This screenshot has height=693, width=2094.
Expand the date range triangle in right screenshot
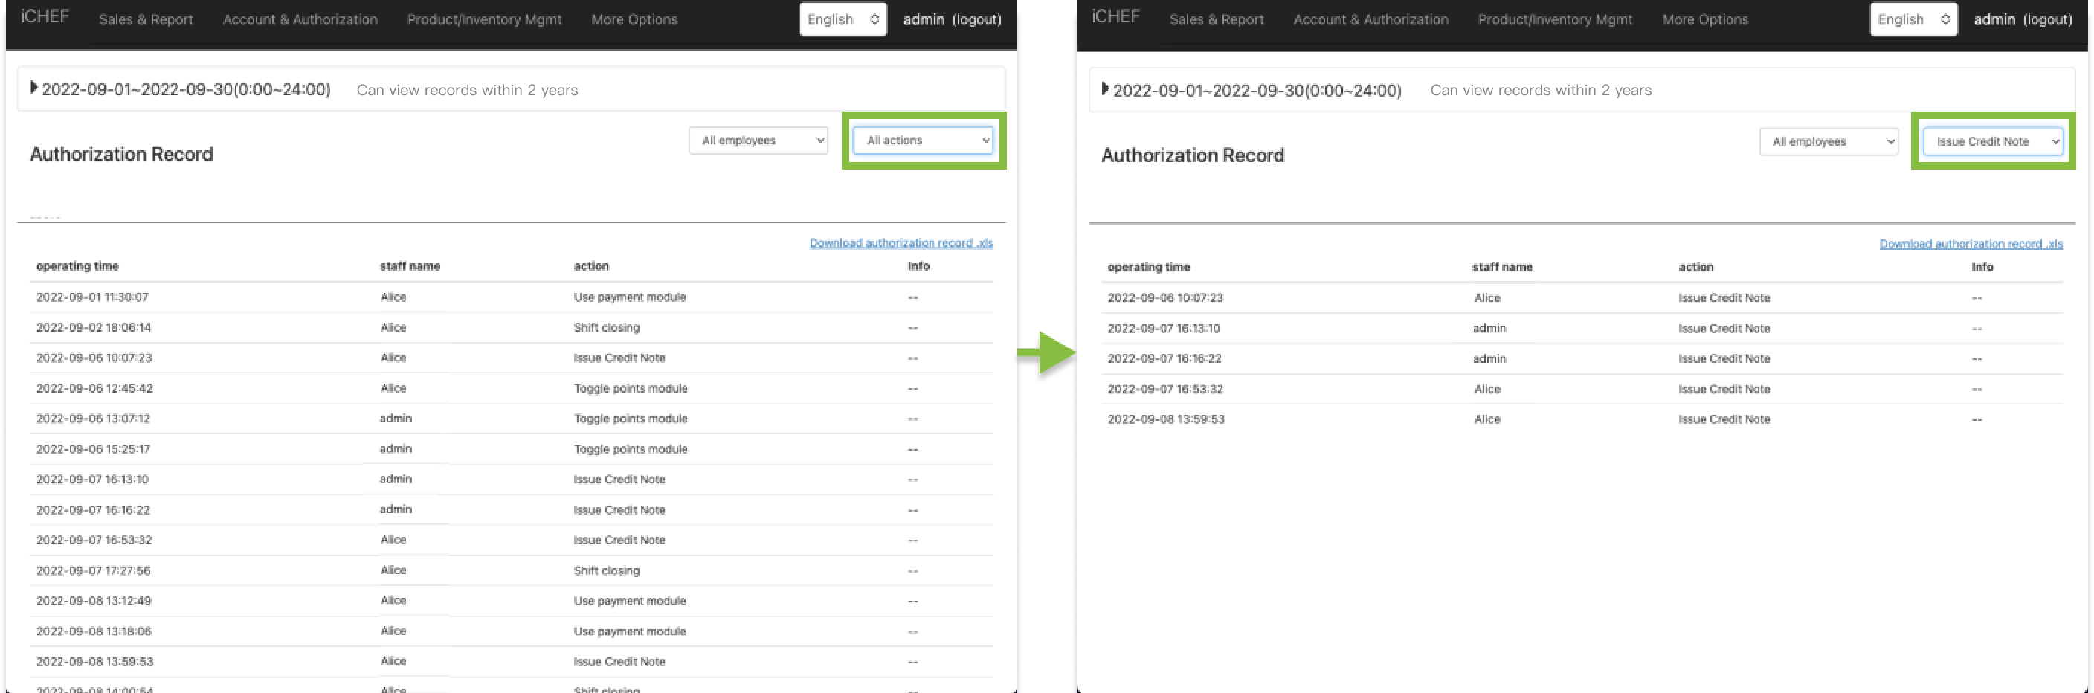click(x=1105, y=88)
